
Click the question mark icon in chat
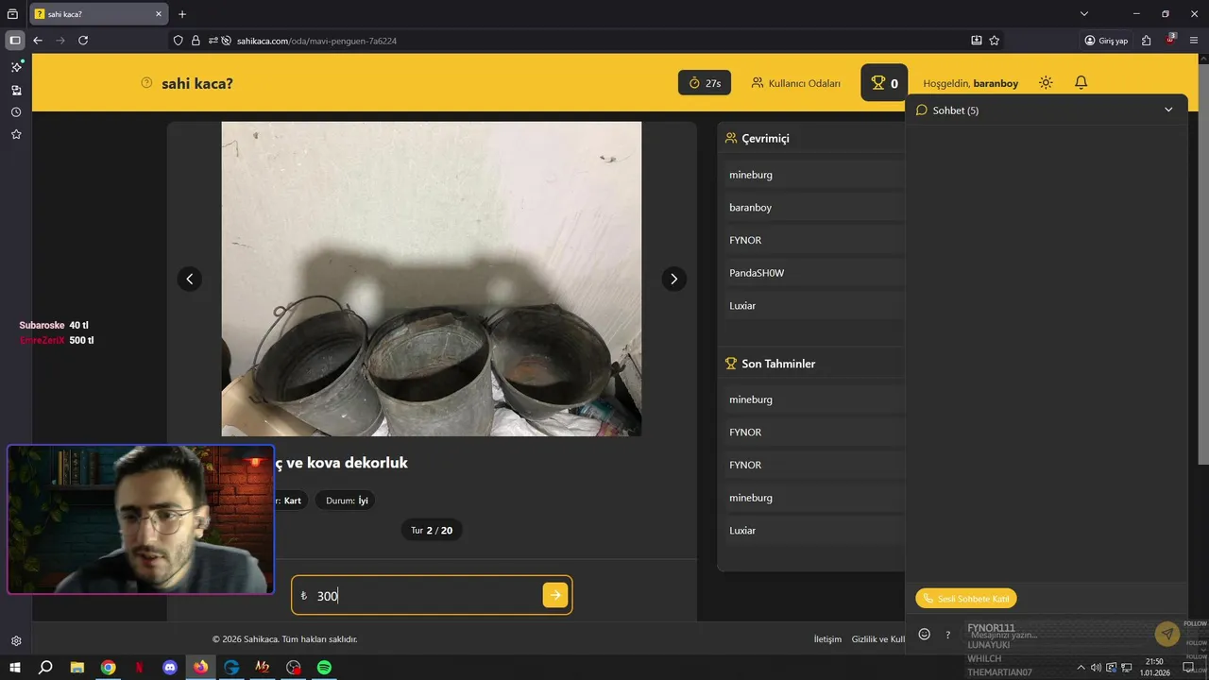coord(948,635)
